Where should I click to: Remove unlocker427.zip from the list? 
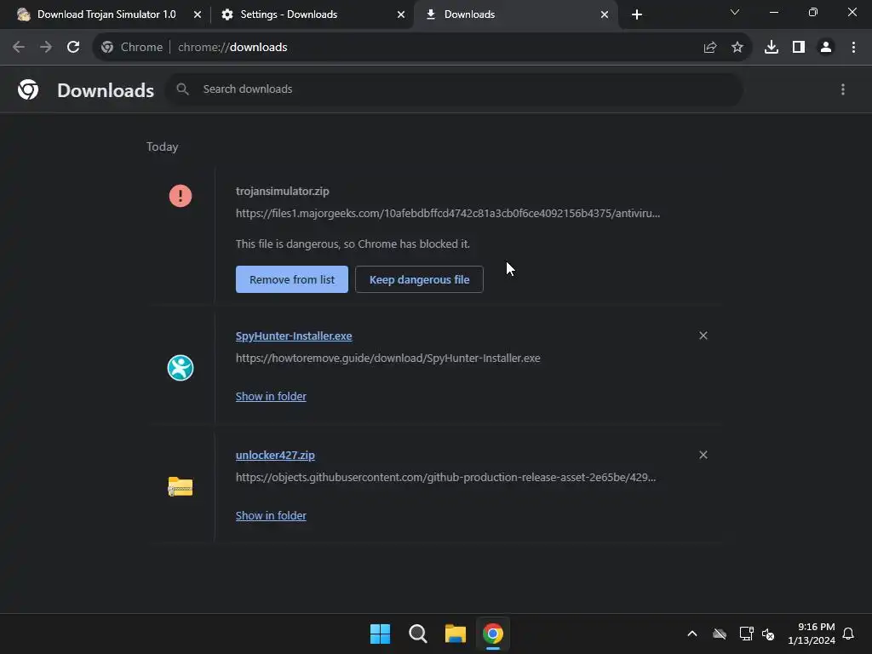pos(703,455)
